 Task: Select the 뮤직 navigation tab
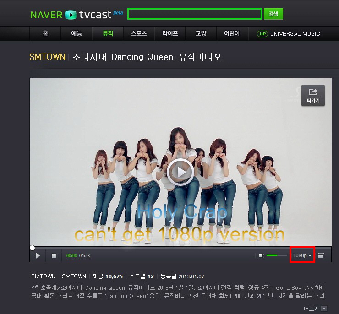(108, 33)
